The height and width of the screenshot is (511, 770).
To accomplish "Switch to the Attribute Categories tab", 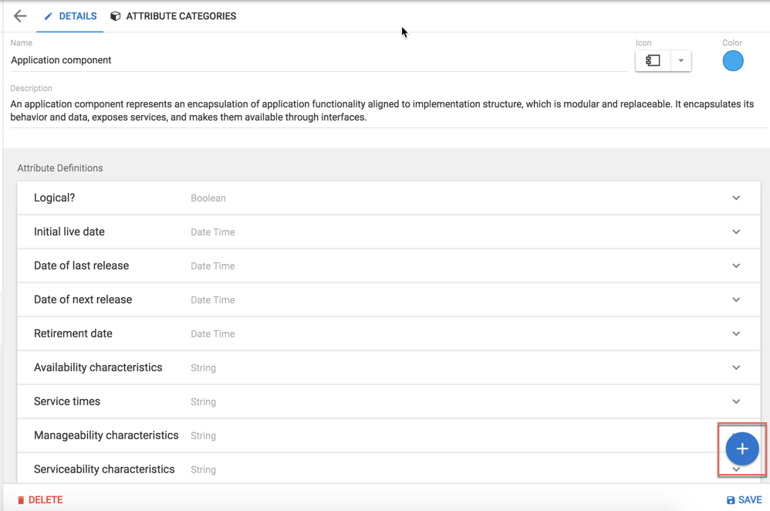I will pyautogui.click(x=181, y=16).
